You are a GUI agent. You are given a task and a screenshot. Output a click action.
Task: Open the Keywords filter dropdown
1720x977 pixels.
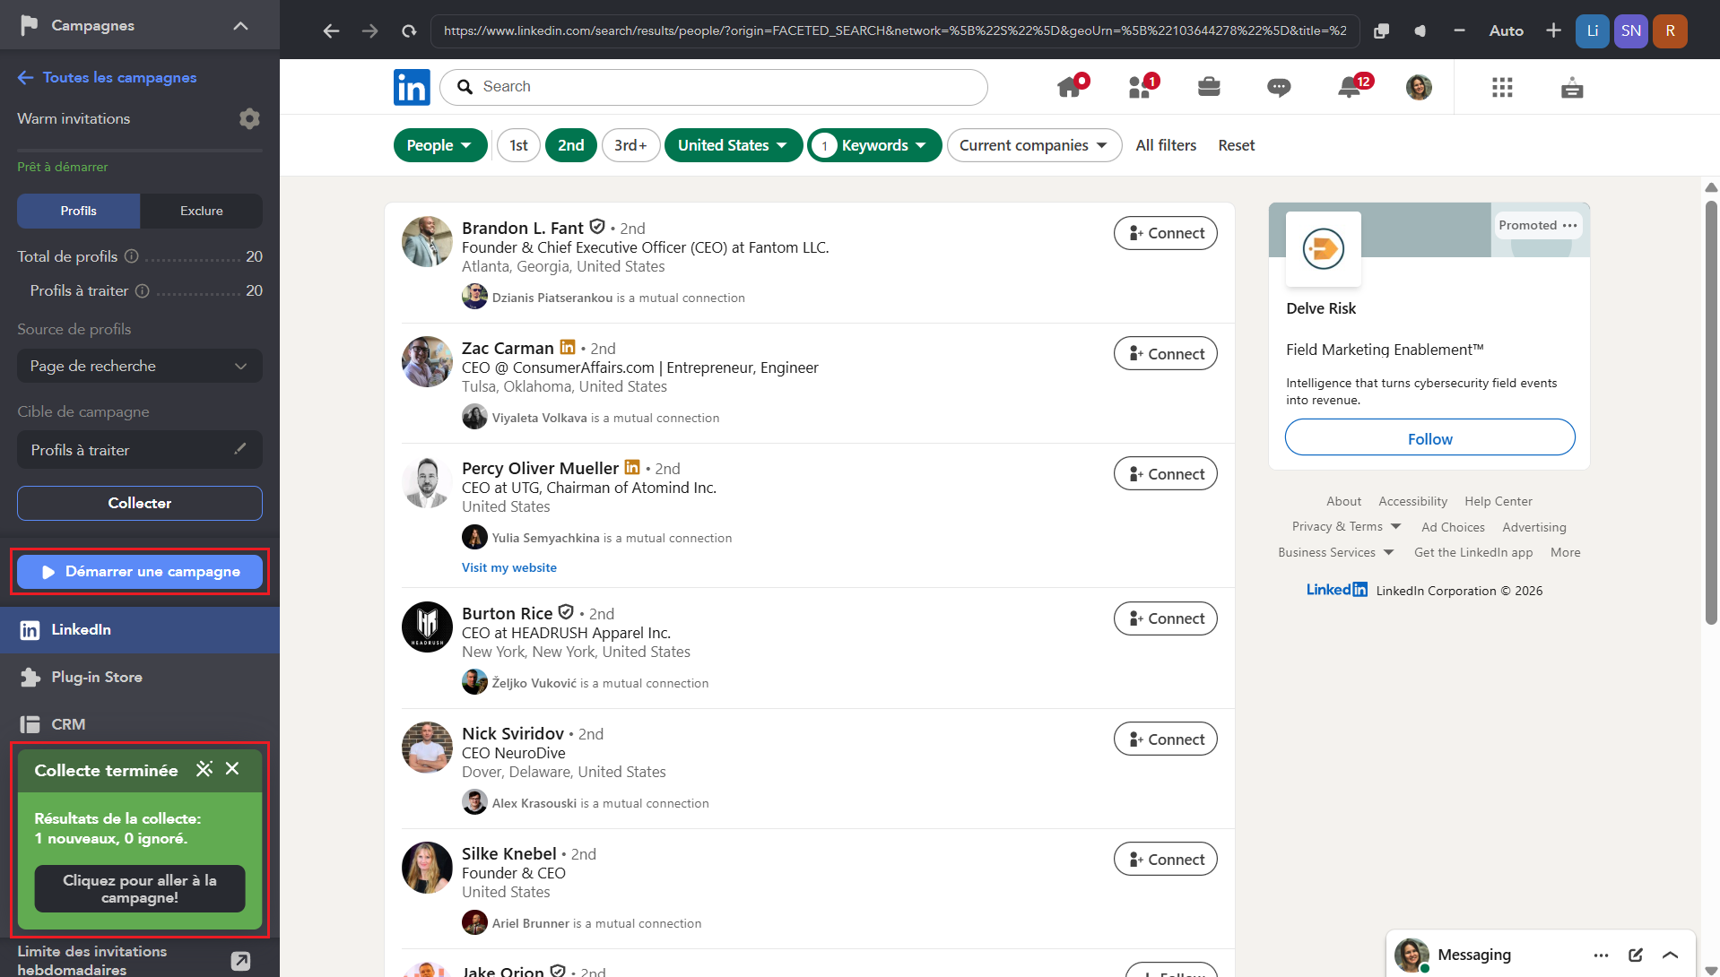[874, 145]
